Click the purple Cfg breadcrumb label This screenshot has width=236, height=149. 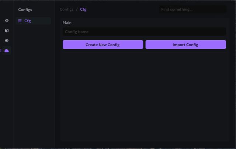(83, 9)
